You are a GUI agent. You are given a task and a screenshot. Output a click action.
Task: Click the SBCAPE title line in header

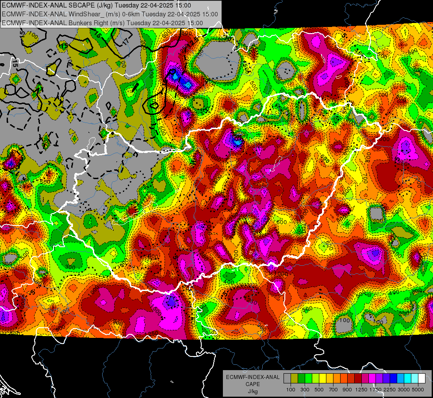[x=96, y=5]
